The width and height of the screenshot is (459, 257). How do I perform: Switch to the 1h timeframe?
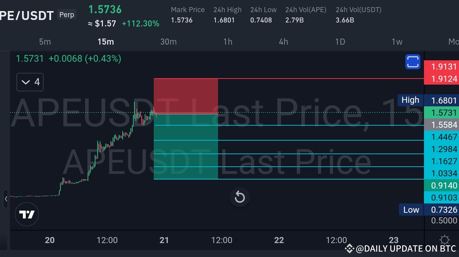pos(228,42)
